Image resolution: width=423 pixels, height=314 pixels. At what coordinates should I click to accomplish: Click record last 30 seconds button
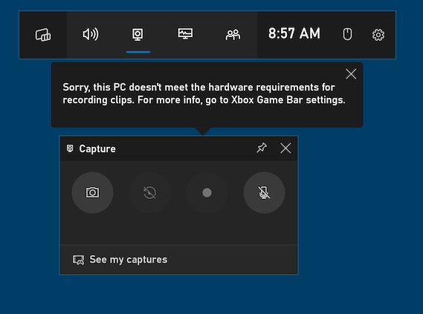pos(149,192)
